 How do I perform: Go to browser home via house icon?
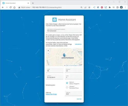point(14,7)
